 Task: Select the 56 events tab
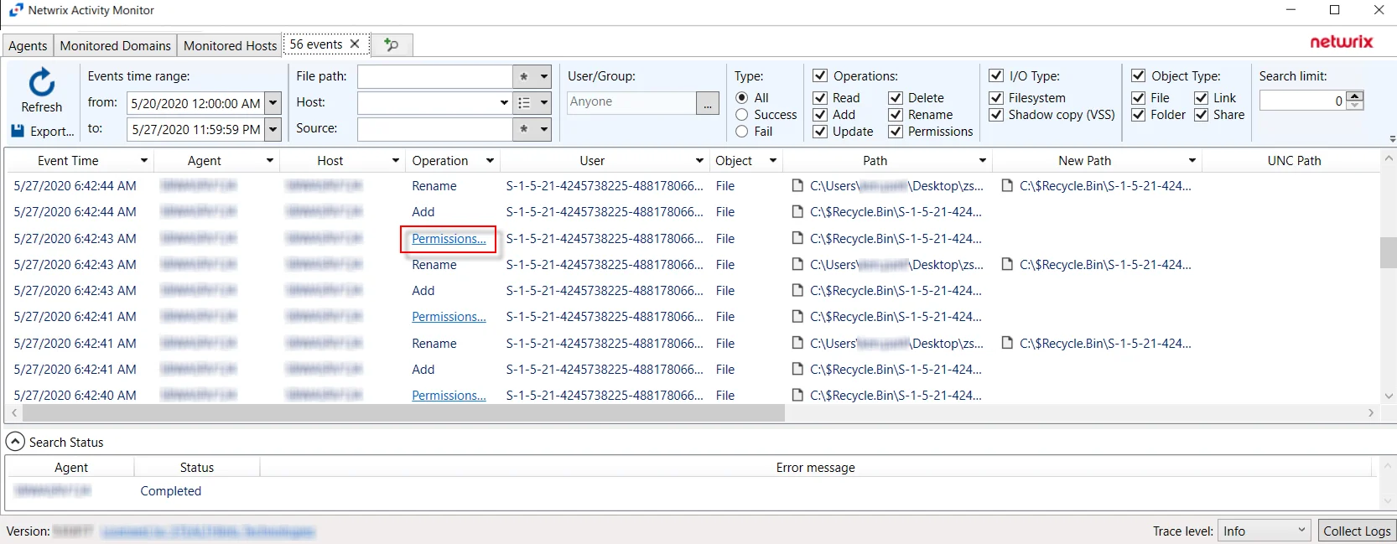[x=316, y=44]
